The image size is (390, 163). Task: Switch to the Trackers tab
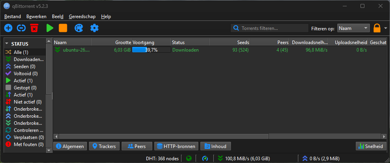pyautogui.click(x=104, y=146)
